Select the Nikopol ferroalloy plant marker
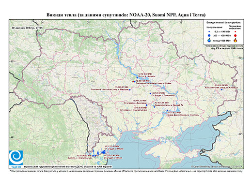252x178 pixels. pos(167,110)
